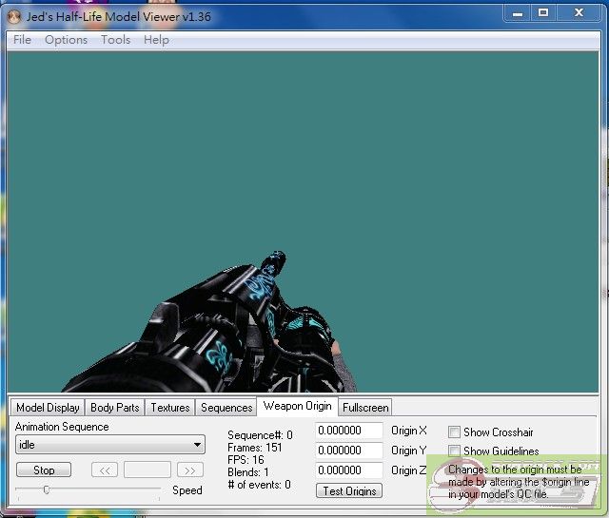Open the Fullscreen tab

tap(365, 408)
